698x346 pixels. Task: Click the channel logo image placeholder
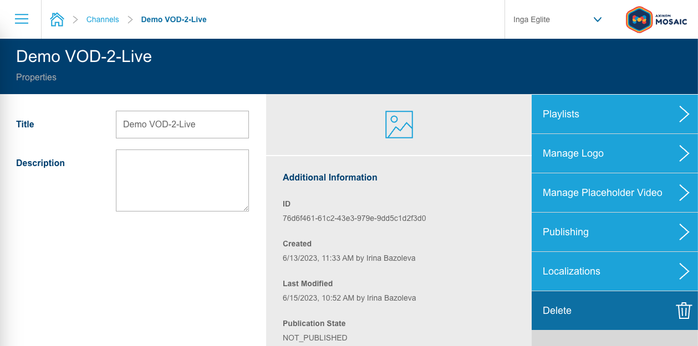pos(399,125)
